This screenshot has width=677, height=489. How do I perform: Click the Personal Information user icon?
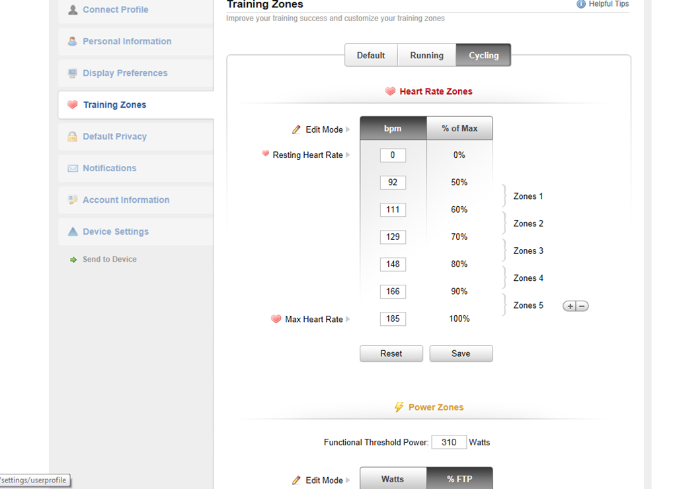pos(73,42)
